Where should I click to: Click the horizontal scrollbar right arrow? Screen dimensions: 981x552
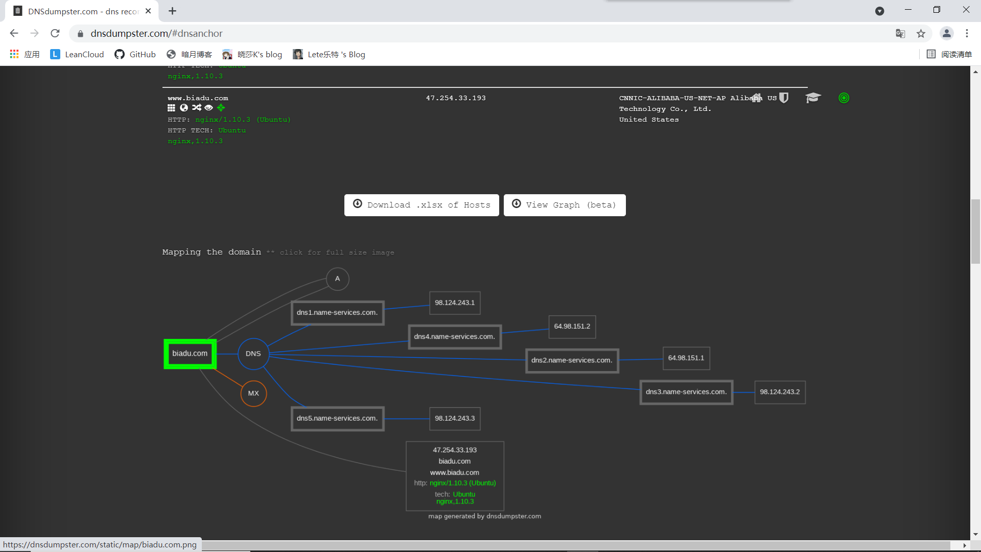click(x=965, y=545)
